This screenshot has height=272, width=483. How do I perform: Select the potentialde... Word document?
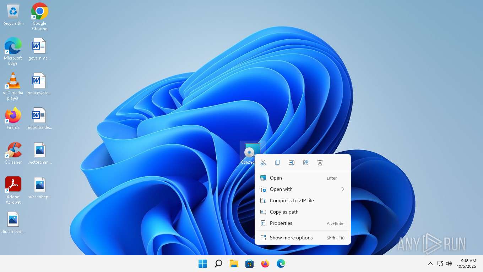(39, 118)
